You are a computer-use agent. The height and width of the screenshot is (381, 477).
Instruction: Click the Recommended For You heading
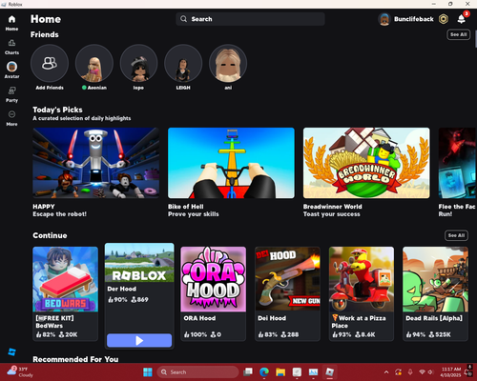tap(75, 359)
